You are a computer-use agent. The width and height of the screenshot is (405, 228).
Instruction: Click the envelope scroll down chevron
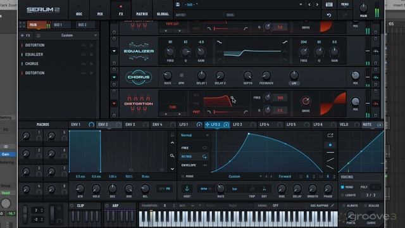pyautogui.click(x=172, y=169)
